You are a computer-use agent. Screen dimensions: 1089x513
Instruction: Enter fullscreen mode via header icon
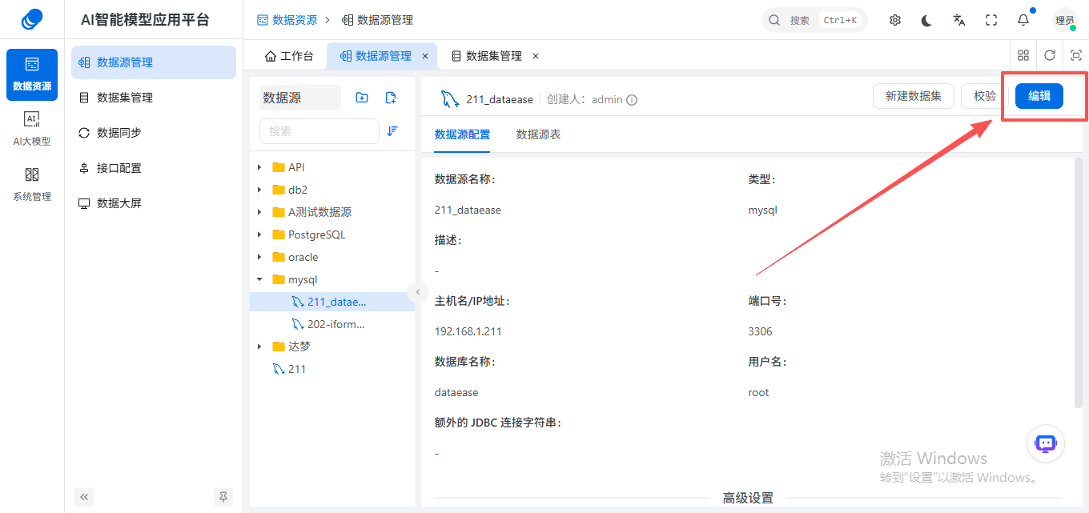pos(991,20)
